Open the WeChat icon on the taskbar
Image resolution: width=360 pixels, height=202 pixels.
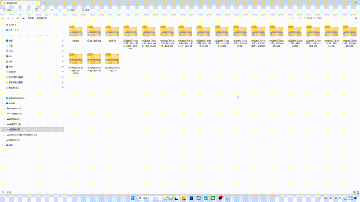[x=213, y=198]
